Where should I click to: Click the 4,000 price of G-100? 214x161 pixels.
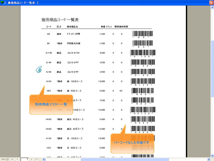102,53
